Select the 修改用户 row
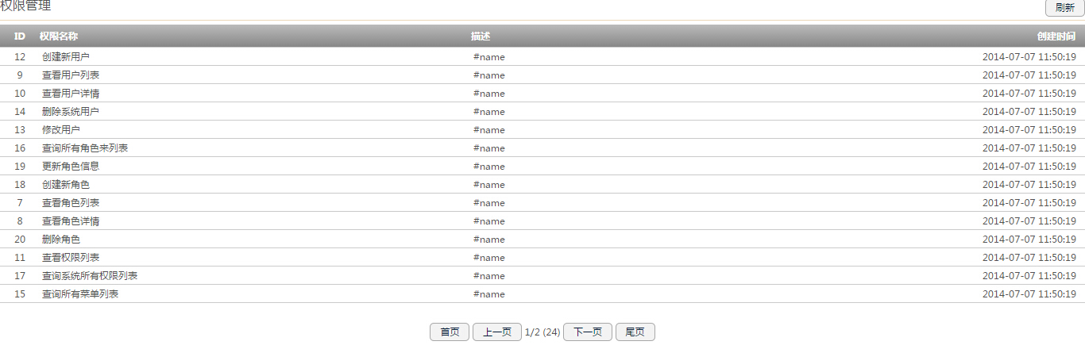This screenshot has width=1085, height=349. 542,130
